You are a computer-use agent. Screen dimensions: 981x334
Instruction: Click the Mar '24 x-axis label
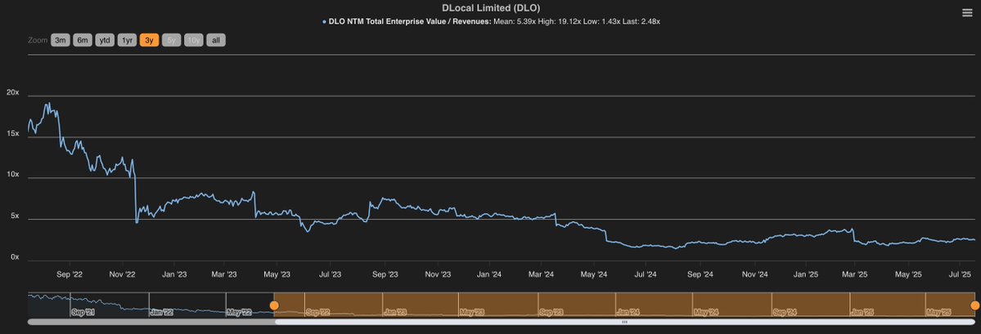click(x=541, y=274)
